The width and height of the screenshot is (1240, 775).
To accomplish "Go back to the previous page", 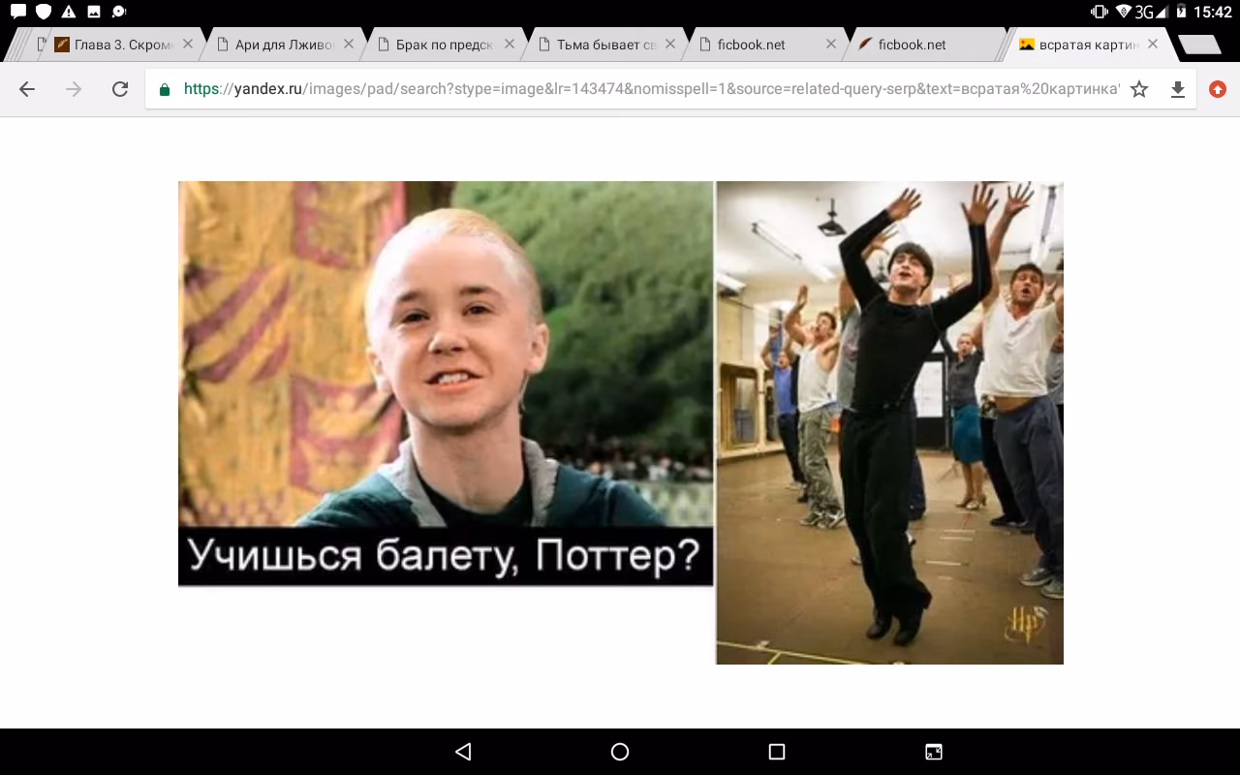I will click(27, 89).
